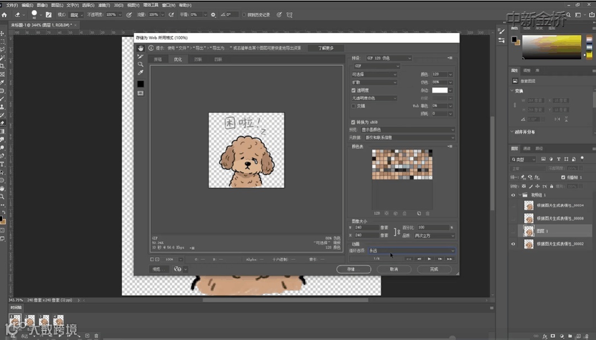The height and width of the screenshot is (340, 596).
Task: Jump to first animation frame in dialog
Action: [x=408, y=259]
